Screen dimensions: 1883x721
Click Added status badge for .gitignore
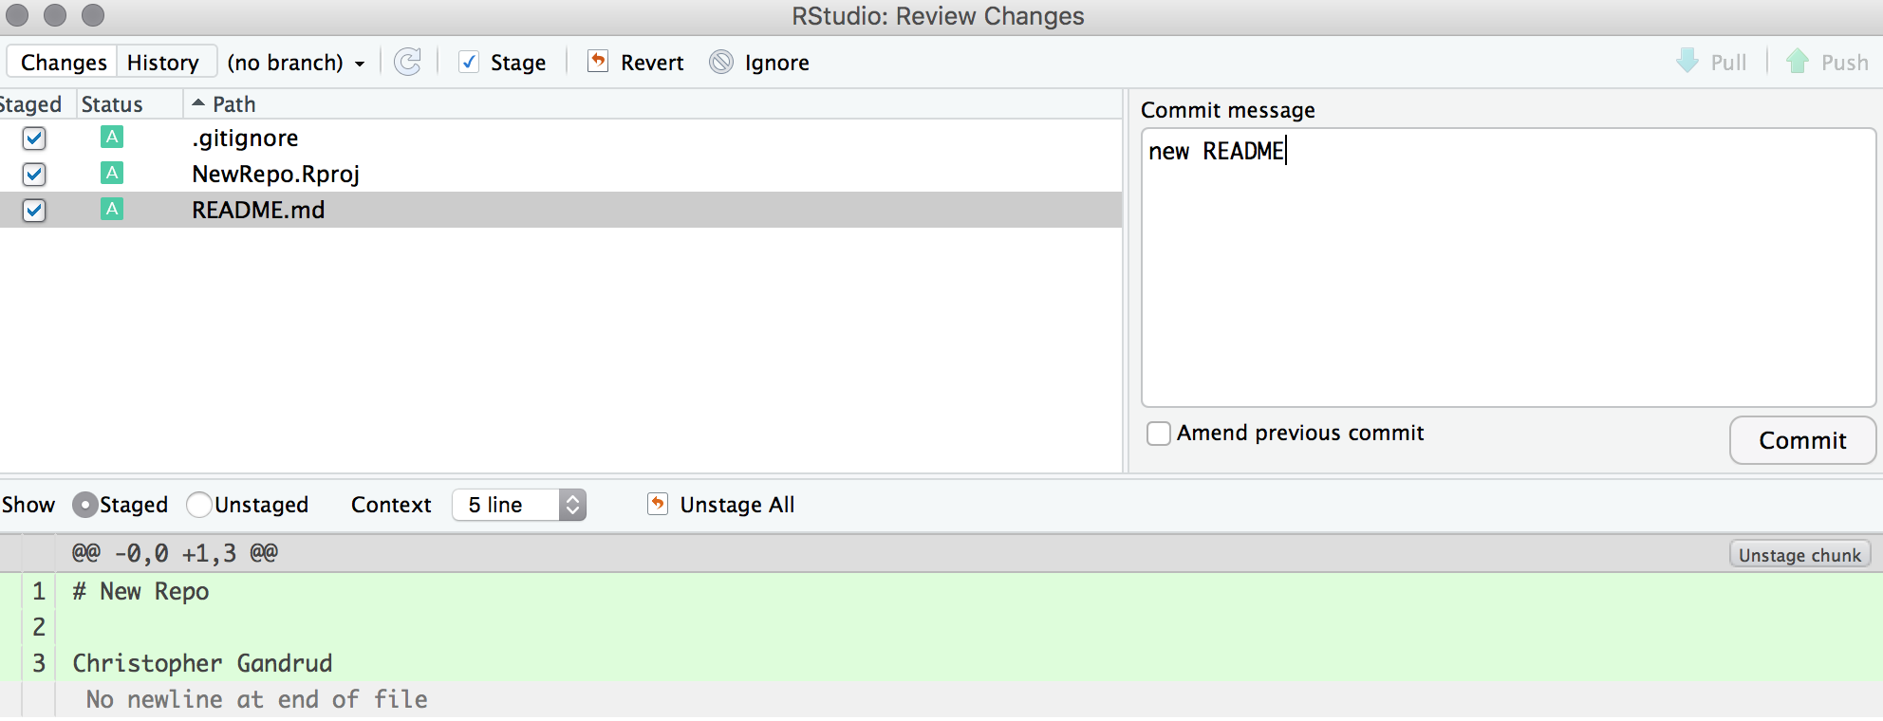[x=112, y=137]
